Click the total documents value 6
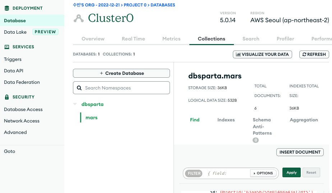Viewport: 332px width, 193px height. (255, 108)
